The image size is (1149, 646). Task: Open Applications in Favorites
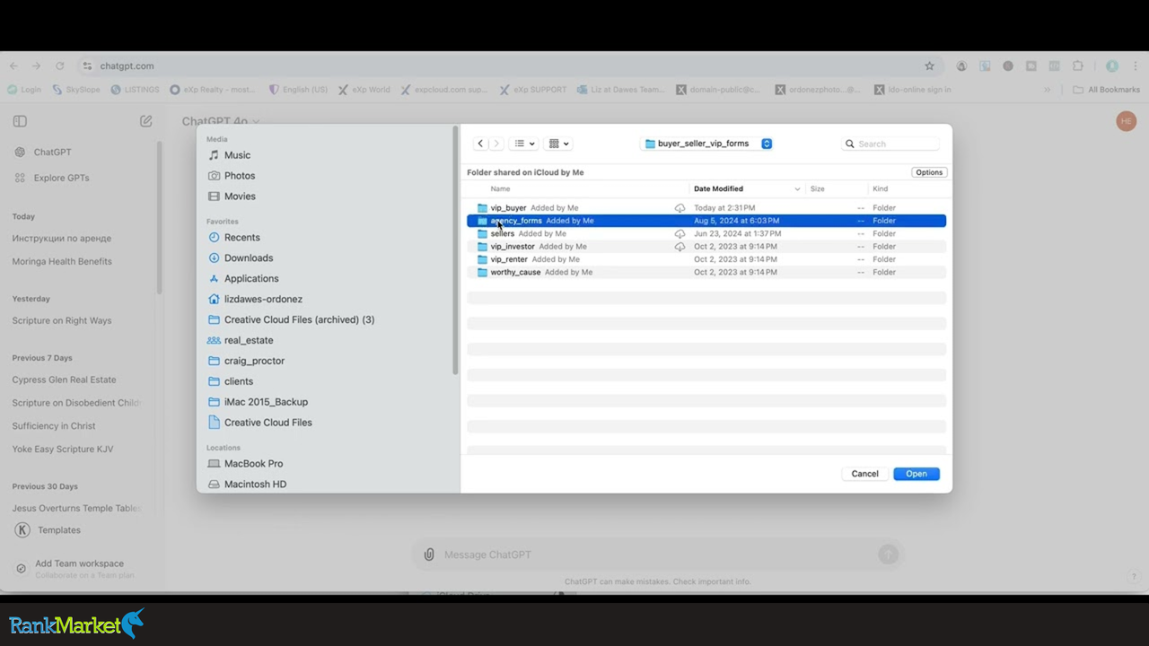[x=243, y=279]
